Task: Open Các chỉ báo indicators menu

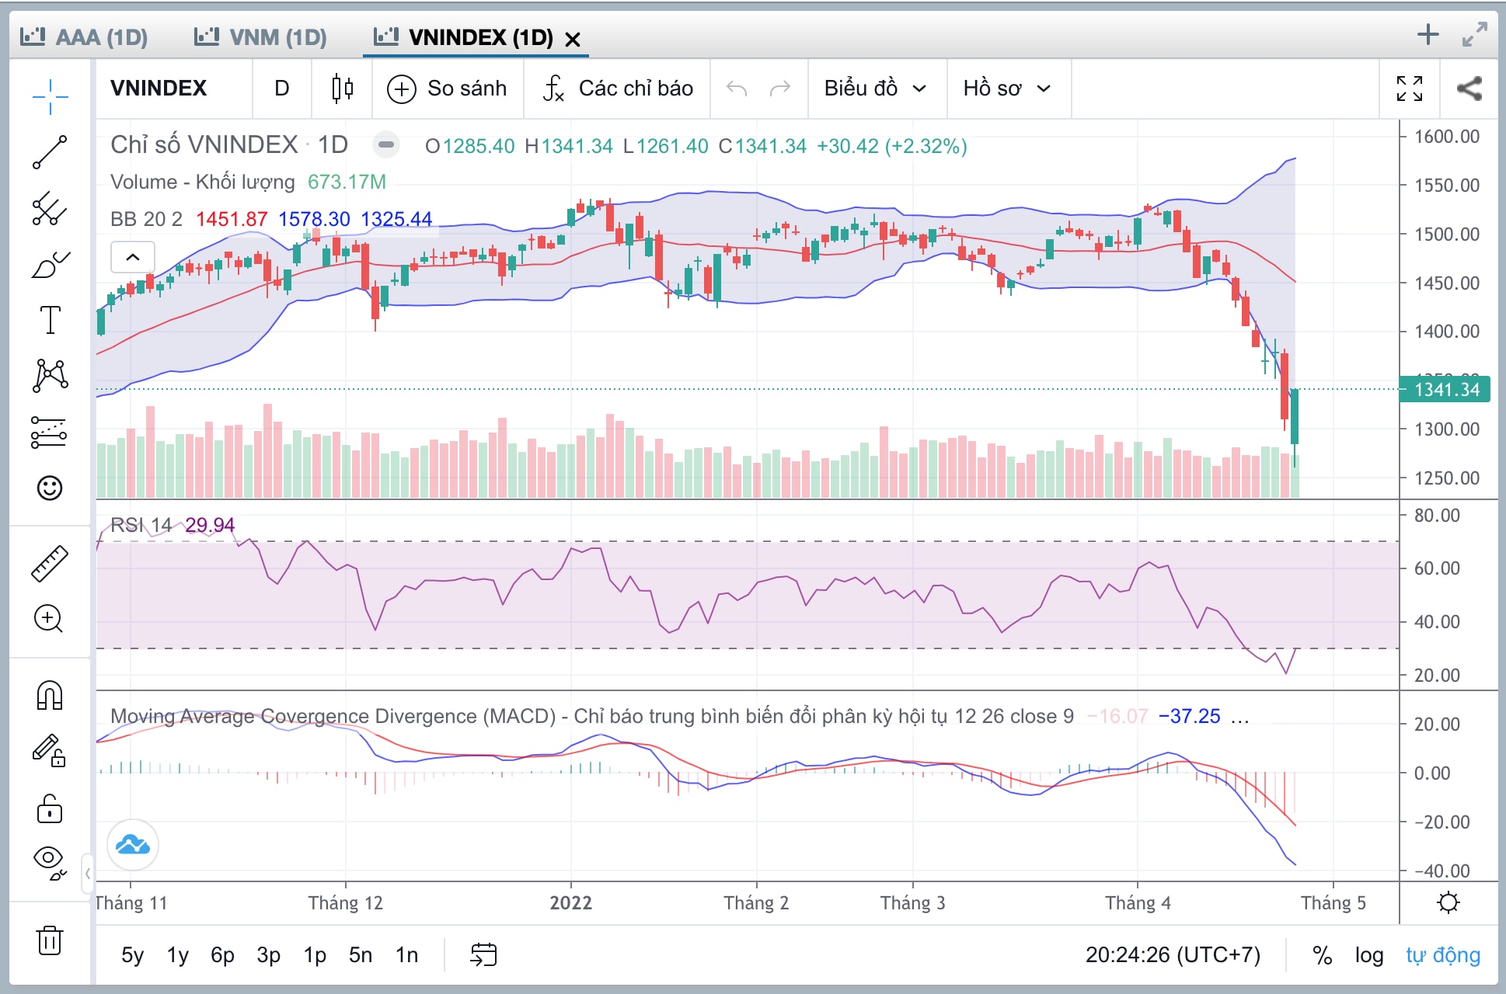Action: [618, 89]
